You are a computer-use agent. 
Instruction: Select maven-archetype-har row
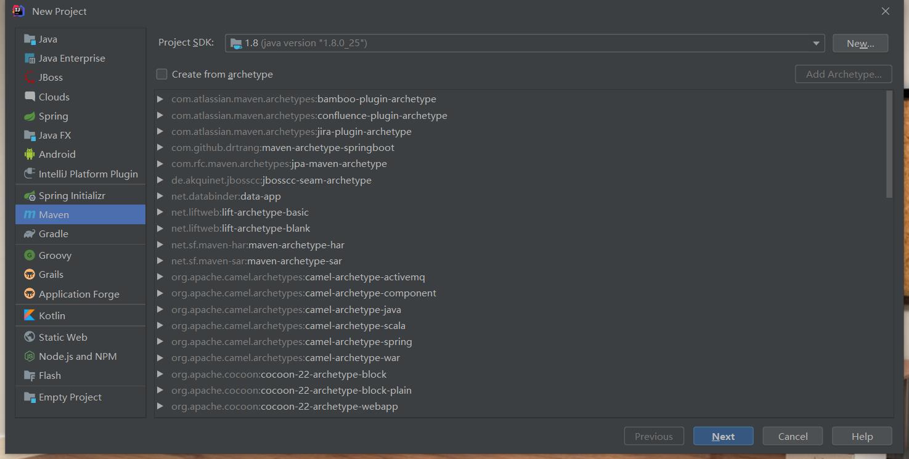[521, 245]
